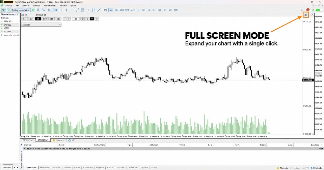Switch chart to S1 seconds timeframe
Screen dimensions: 324x170
24,19
